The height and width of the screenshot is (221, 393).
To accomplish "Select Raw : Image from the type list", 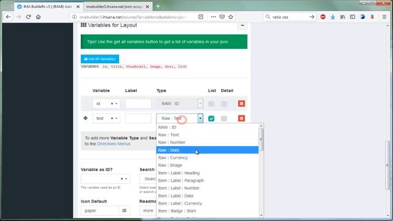I will coord(208,165).
